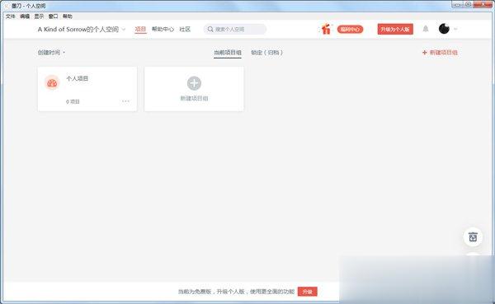
Task: Close the 墨刀 window
Action: point(483,4)
